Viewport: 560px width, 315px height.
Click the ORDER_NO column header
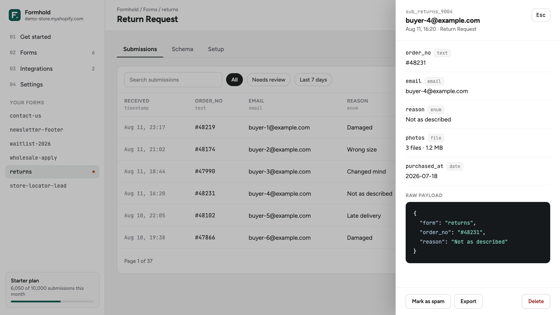click(209, 101)
